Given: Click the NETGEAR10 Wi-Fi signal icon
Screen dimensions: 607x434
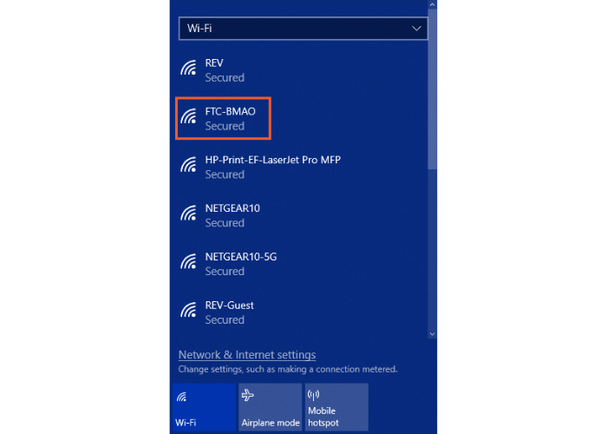Looking at the screenshot, I should click(x=188, y=214).
